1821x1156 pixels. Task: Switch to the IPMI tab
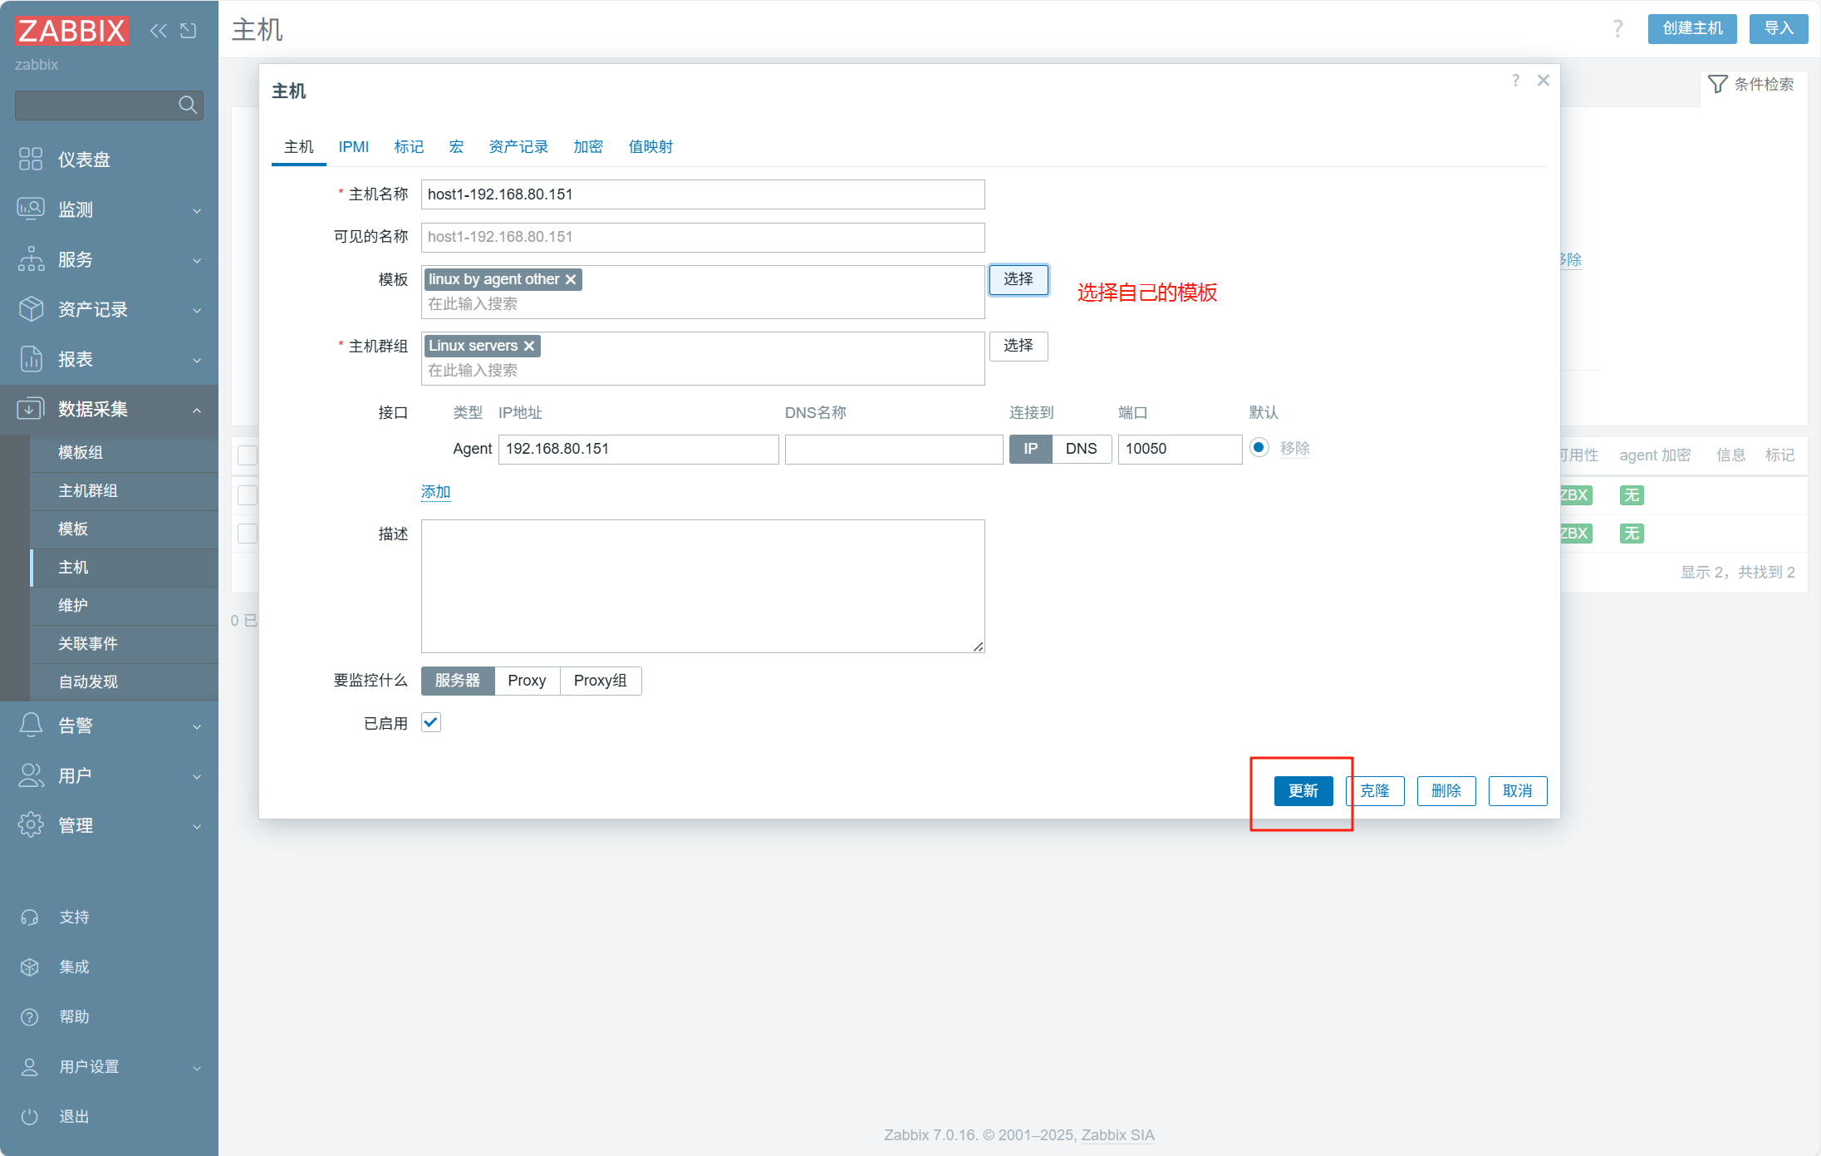pyautogui.click(x=354, y=147)
